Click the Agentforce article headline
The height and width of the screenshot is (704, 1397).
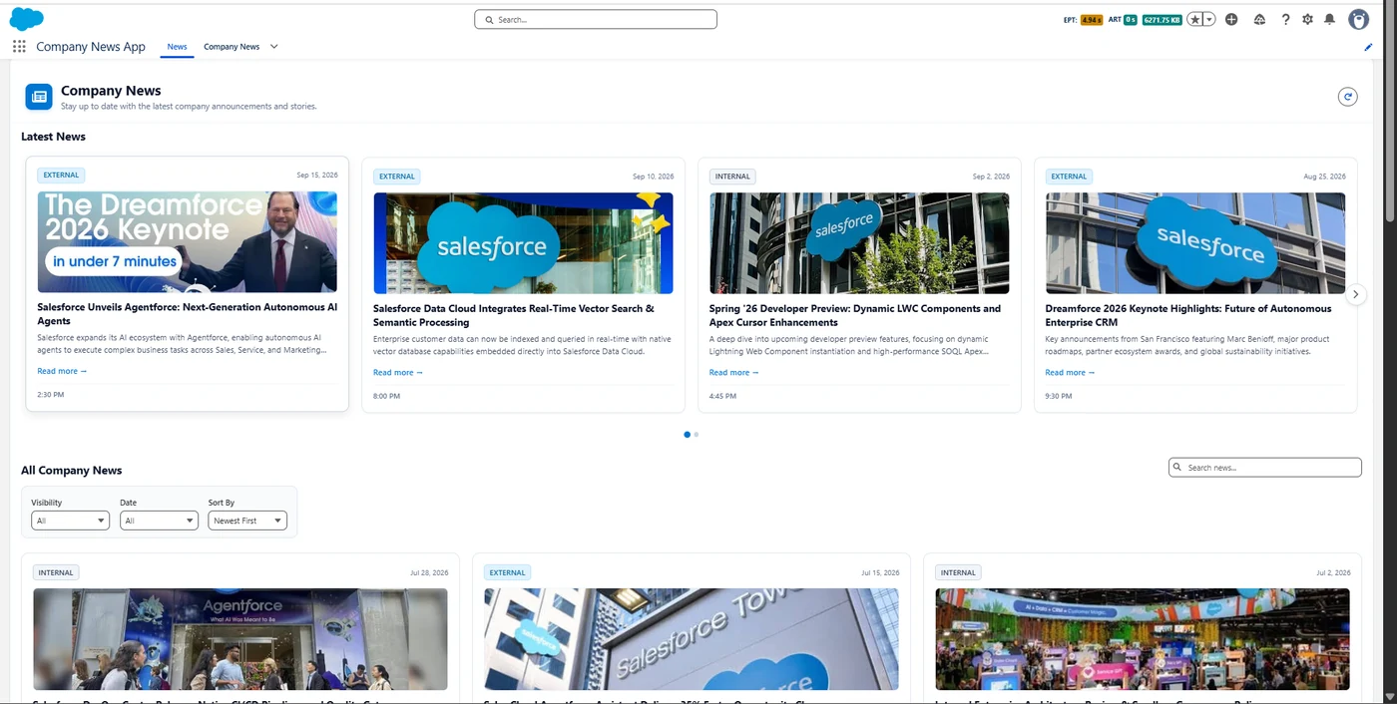coord(188,314)
